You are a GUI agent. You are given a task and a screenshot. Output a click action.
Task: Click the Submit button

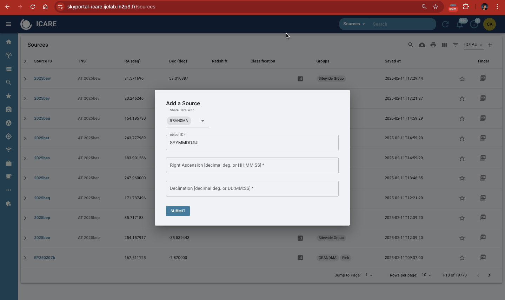click(178, 211)
